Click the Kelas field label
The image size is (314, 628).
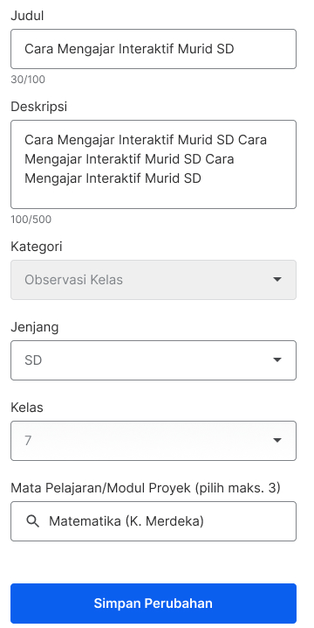coord(27,408)
